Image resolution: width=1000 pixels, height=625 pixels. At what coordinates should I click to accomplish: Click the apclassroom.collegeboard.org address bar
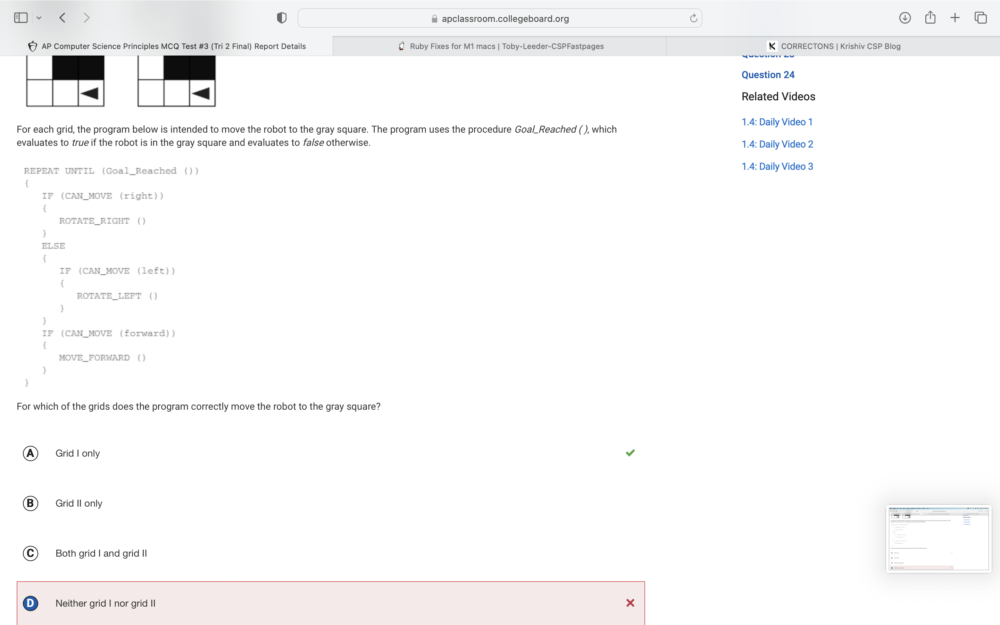pyautogui.click(x=500, y=18)
